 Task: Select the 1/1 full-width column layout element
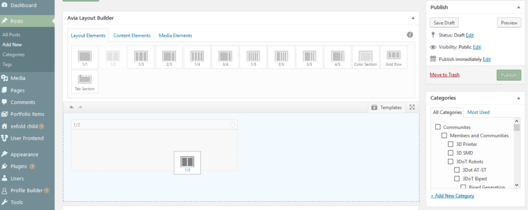(85, 57)
